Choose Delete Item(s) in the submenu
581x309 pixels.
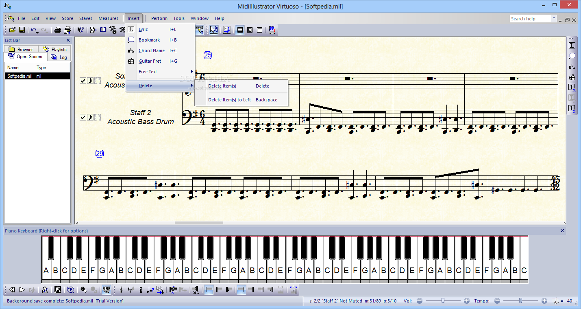[x=241, y=86]
